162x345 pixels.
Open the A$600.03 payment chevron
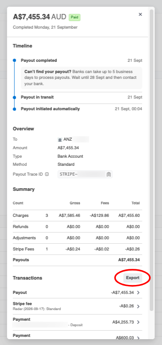tap(138, 338)
